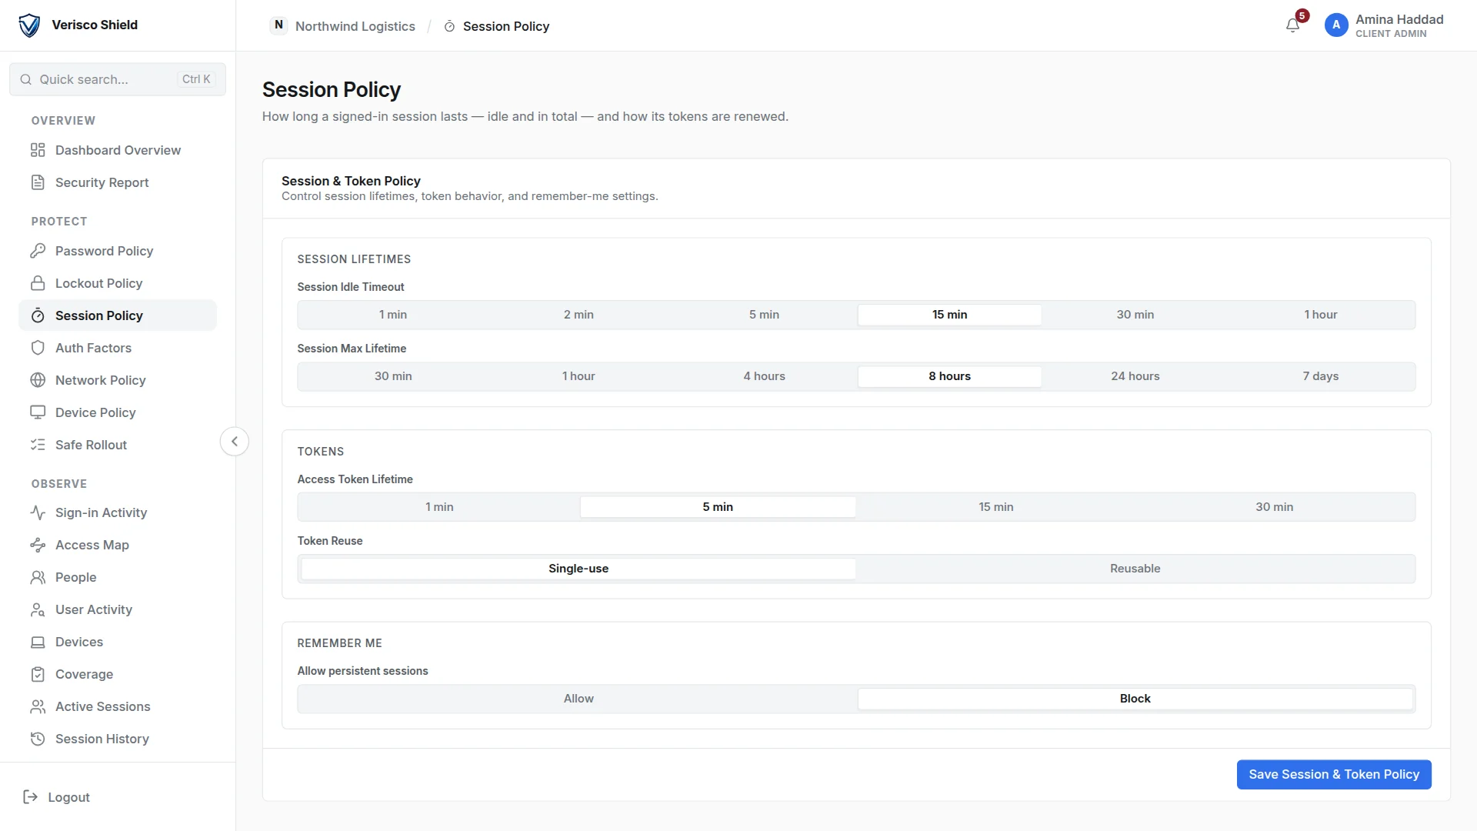Switch Token Reuse to Reusable
1477x831 pixels.
click(x=1135, y=569)
